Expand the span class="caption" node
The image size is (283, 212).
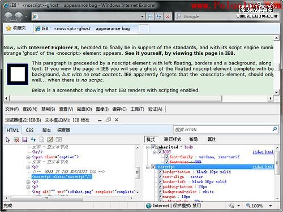click(x=28, y=157)
